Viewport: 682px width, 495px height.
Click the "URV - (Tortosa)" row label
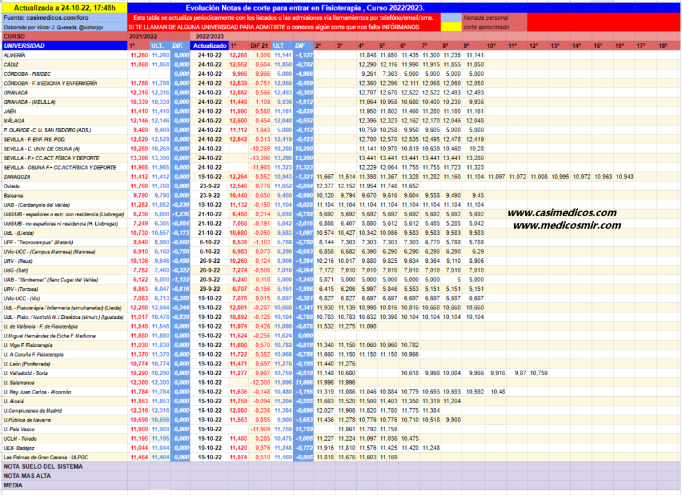click(x=20, y=289)
